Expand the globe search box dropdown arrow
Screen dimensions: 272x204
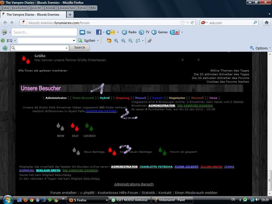coord(66,48)
